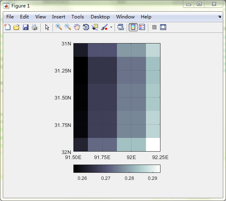226x201 pixels.
Task: Click the 31.75N latitude label
Action: tap(63, 125)
